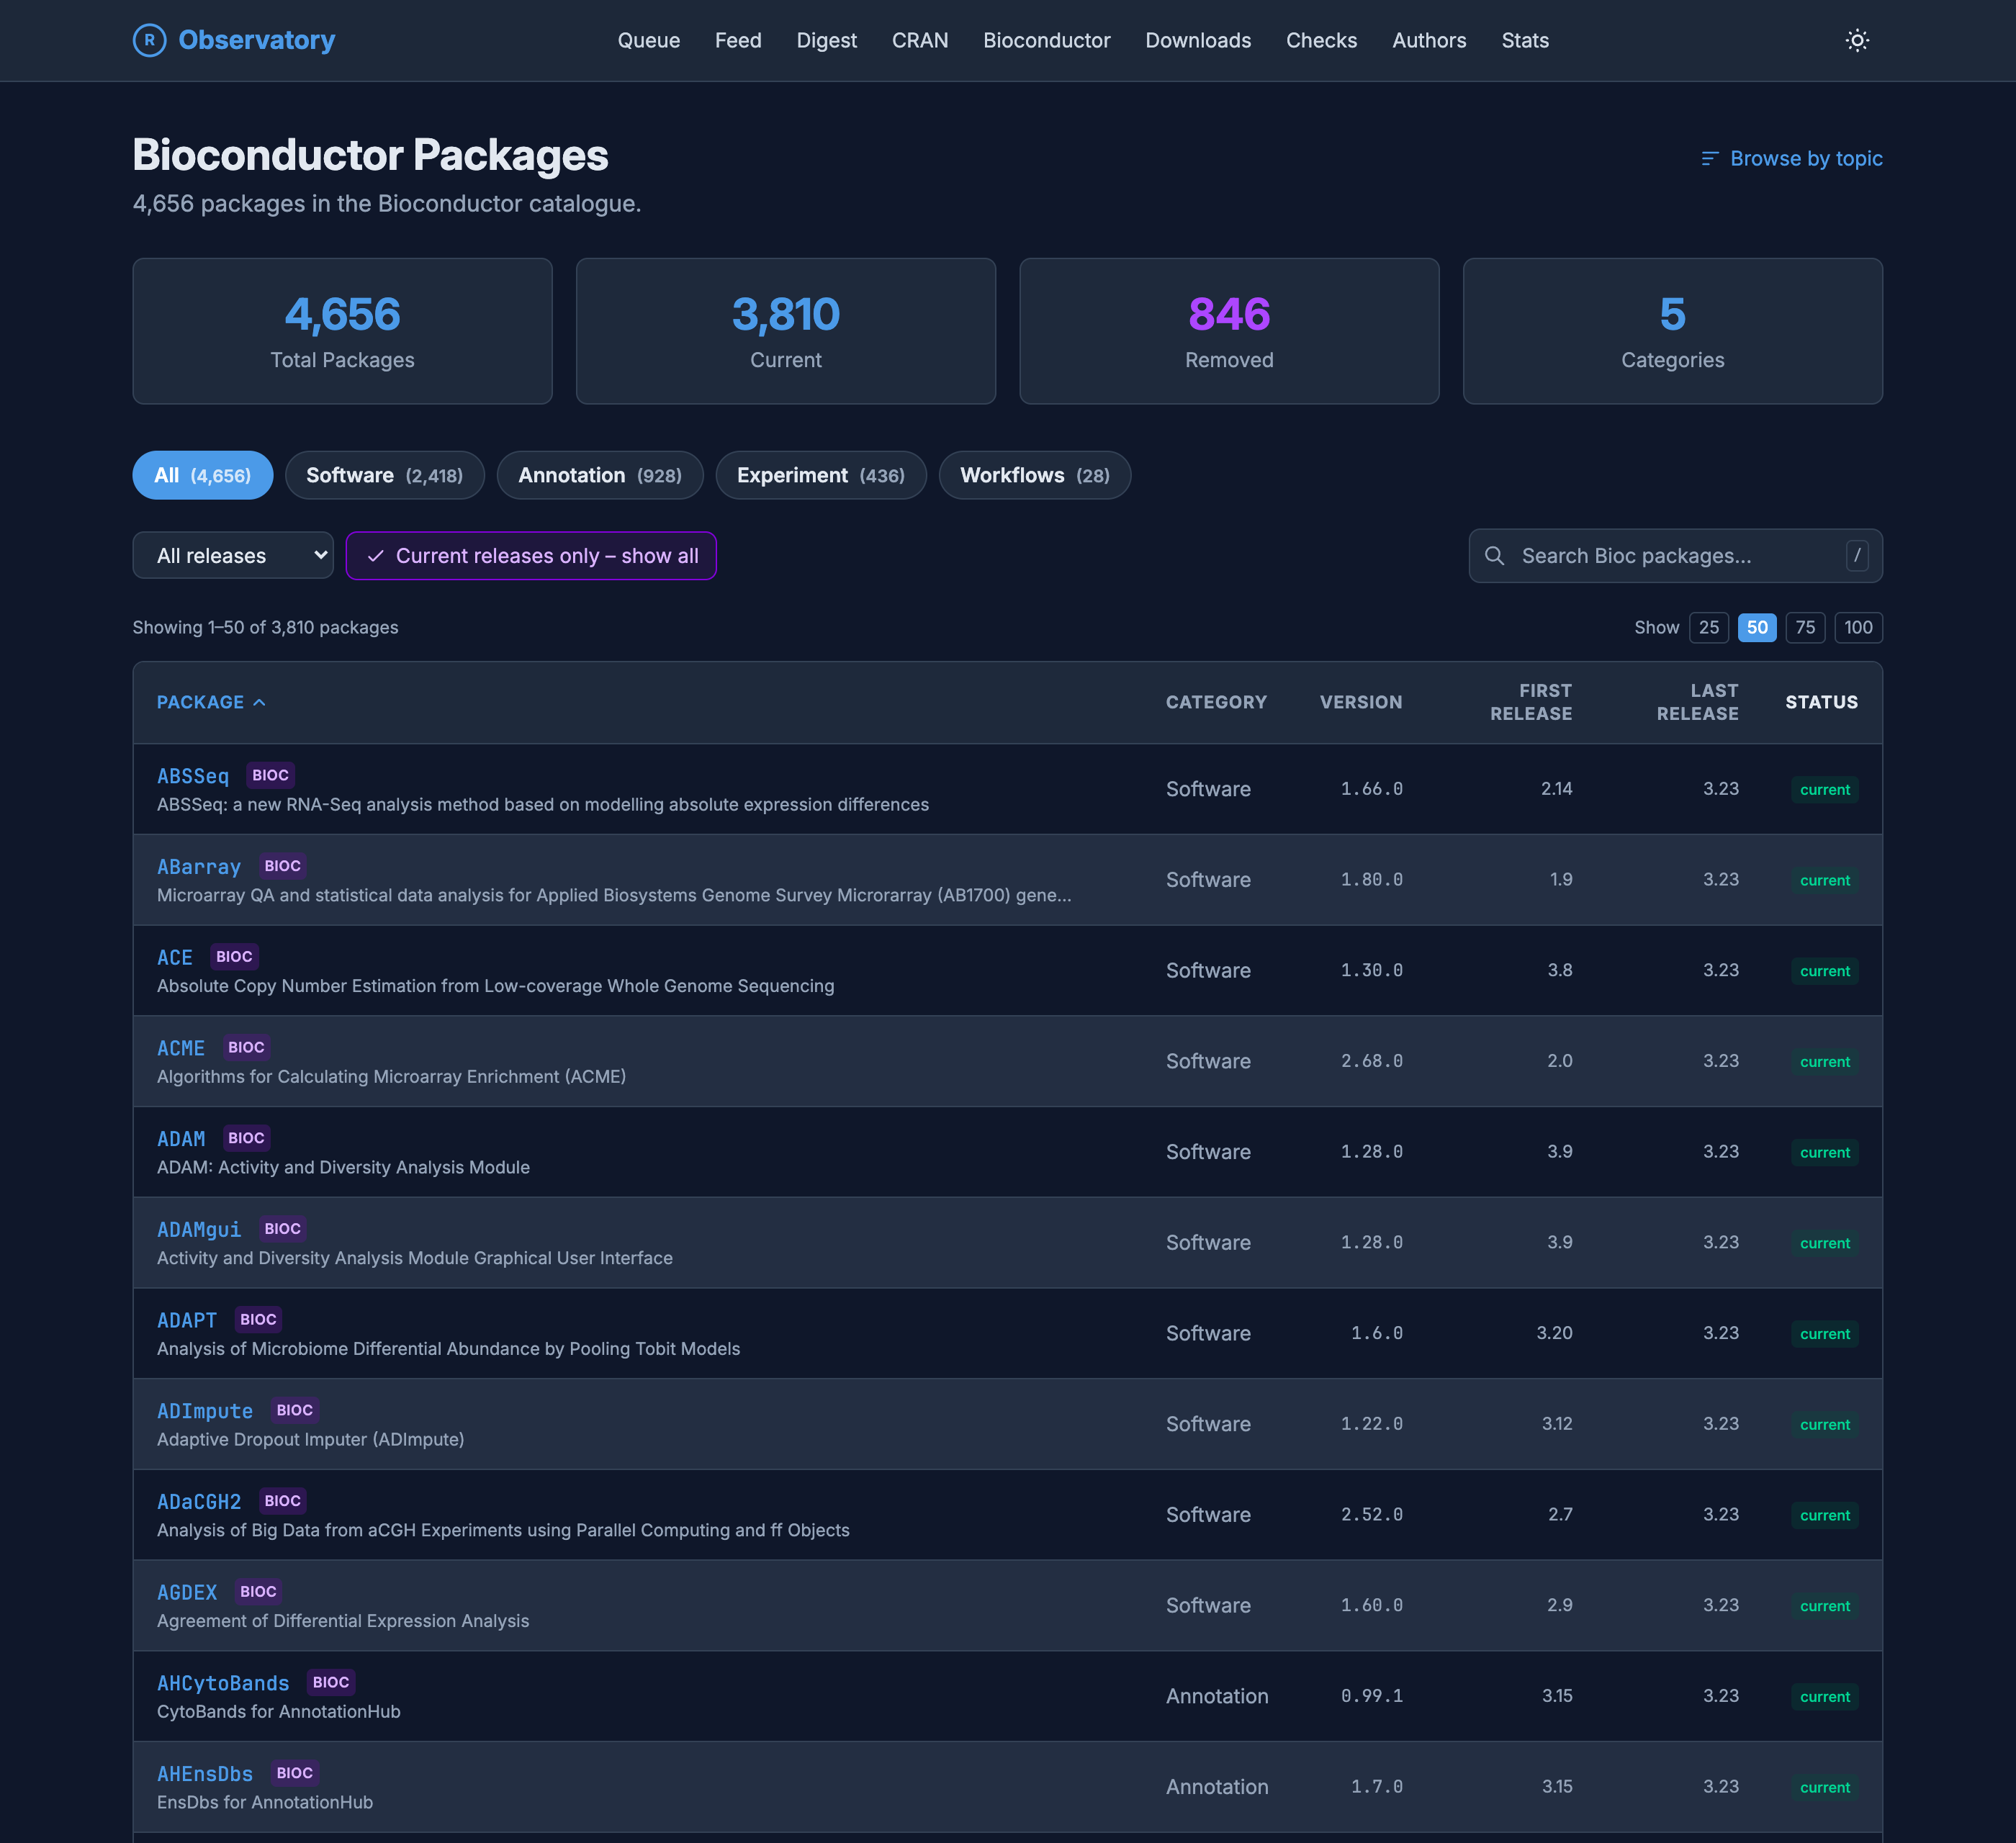
Task: Open the ADAPT package link
Action: (187, 1321)
